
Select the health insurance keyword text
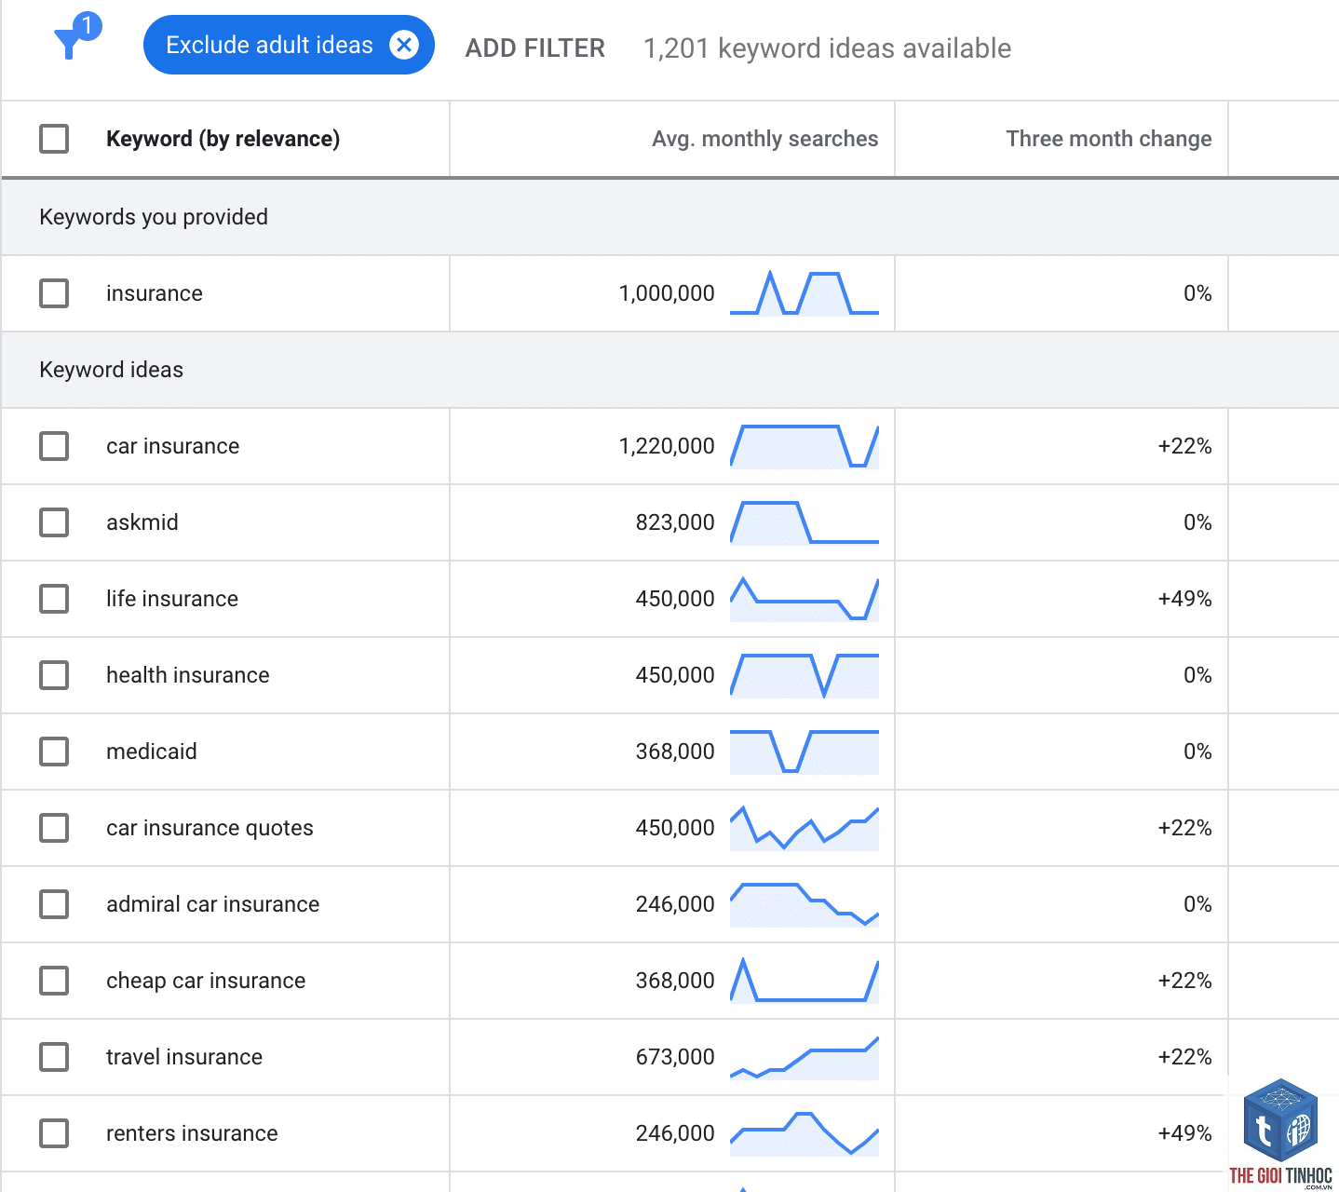187,675
